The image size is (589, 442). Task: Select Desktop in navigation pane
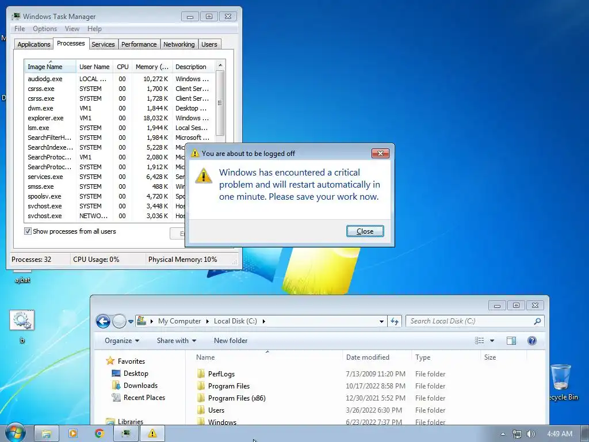[x=136, y=373]
